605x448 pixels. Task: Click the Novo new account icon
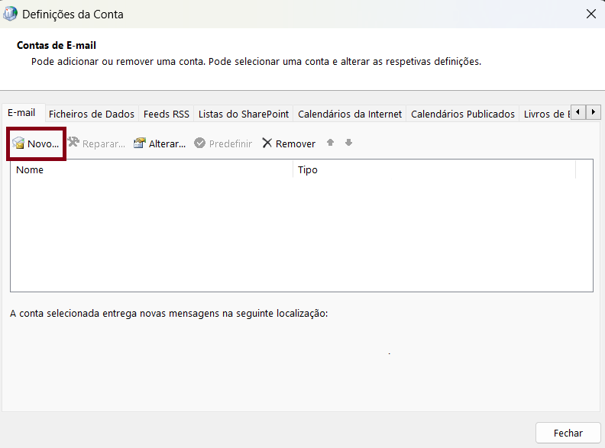click(x=19, y=143)
